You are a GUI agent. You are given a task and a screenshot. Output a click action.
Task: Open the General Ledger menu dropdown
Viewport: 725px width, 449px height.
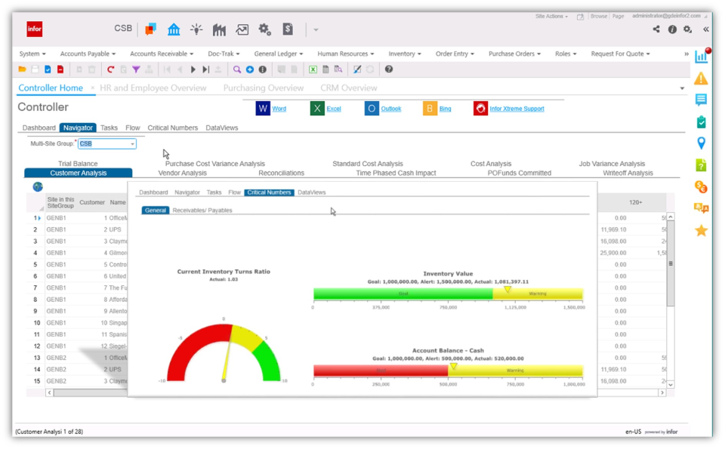[x=278, y=54]
